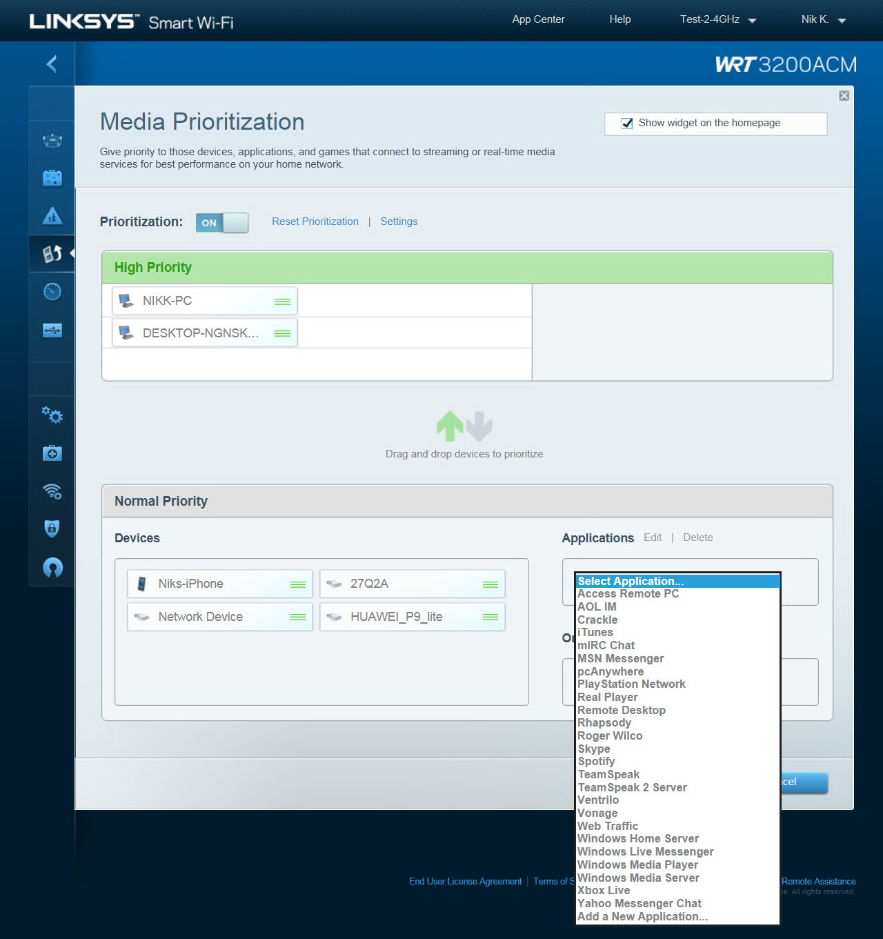Click the drag handle on 27Q2A
Screen dimensions: 883x939
pyautogui.click(x=490, y=584)
